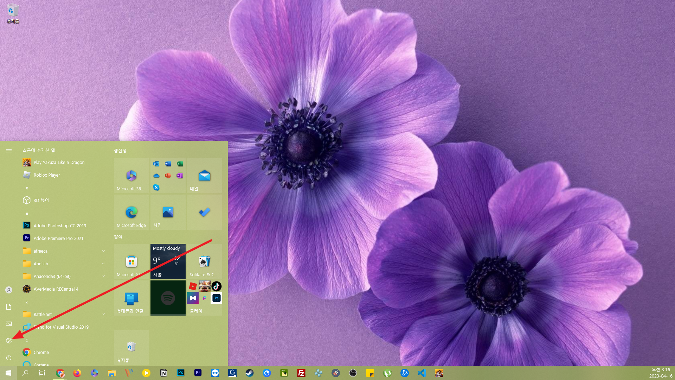Click Steam icon in taskbar

[x=250, y=373]
